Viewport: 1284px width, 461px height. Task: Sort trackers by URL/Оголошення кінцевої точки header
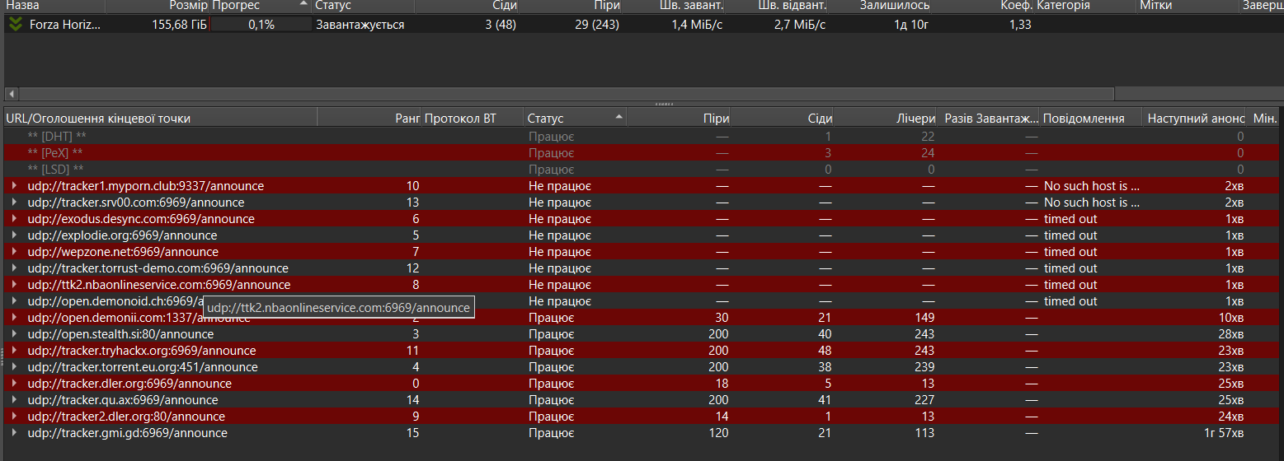coord(161,119)
